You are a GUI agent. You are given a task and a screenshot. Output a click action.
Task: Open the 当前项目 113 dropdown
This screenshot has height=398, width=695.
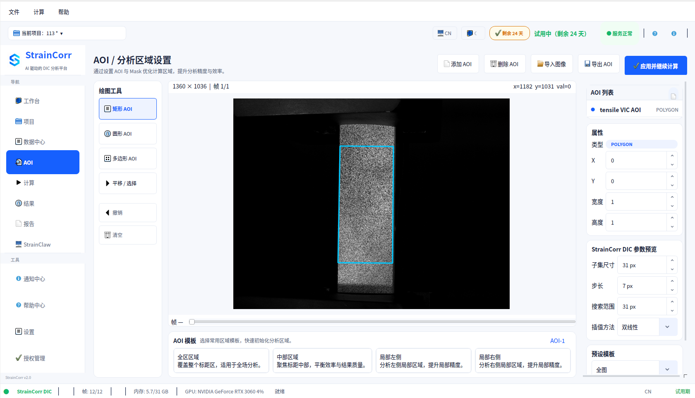coord(67,33)
